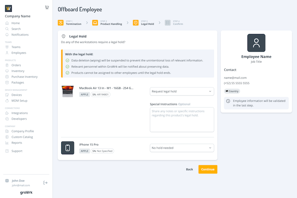
Task: Click the employee avatar profile icon
Action: [x=256, y=43]
